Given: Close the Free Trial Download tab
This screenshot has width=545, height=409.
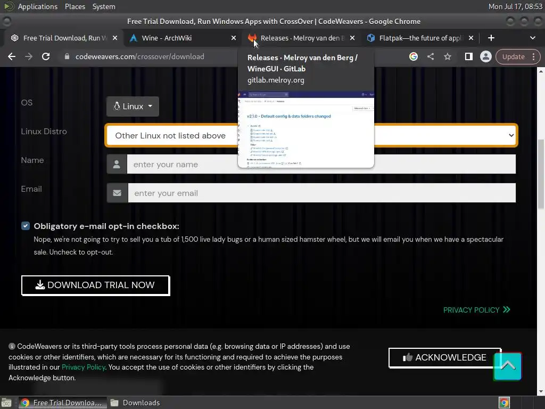Looking at the screenshot, I should pyautogui.click(x=115, y=38).
